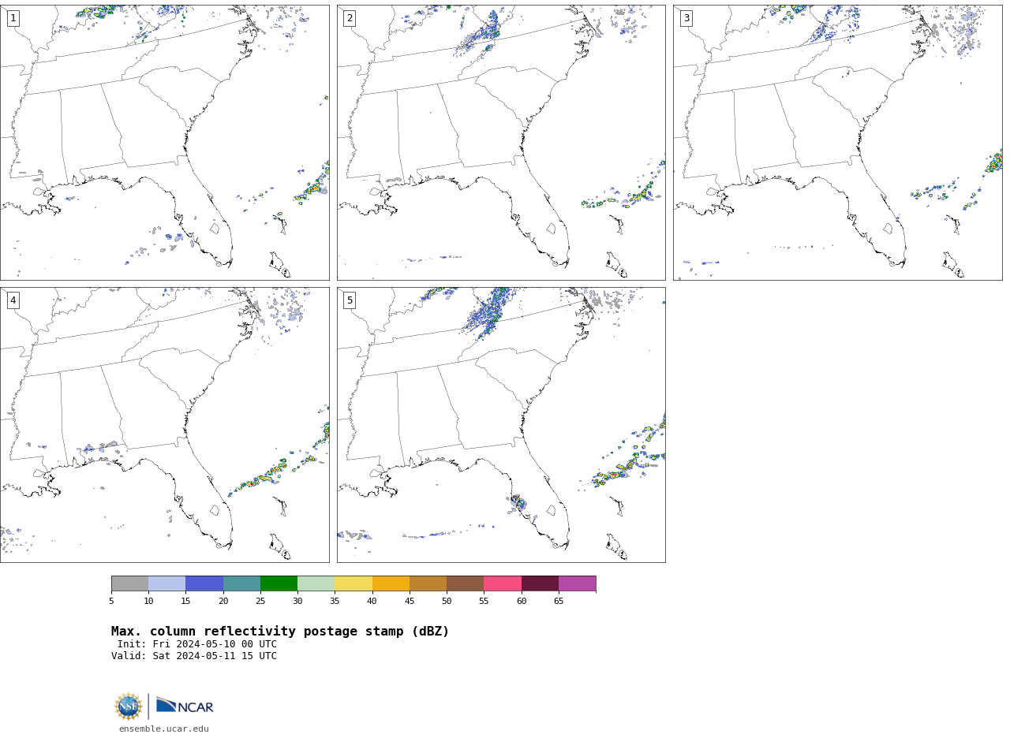Image resolution: width=1010 pixels, height=738 pixels.
Task: Click the NCAR logo
Action: 185,706
